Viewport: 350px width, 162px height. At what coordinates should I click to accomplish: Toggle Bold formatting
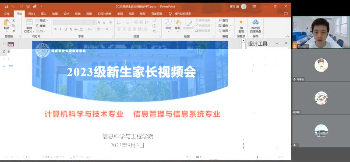[x=55, y=29]
